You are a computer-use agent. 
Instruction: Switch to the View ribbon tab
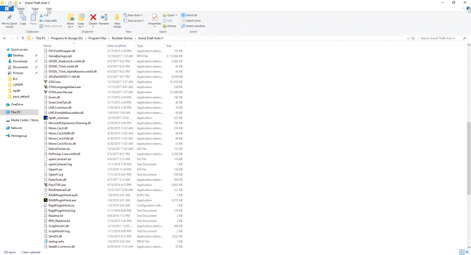point(49,8)
